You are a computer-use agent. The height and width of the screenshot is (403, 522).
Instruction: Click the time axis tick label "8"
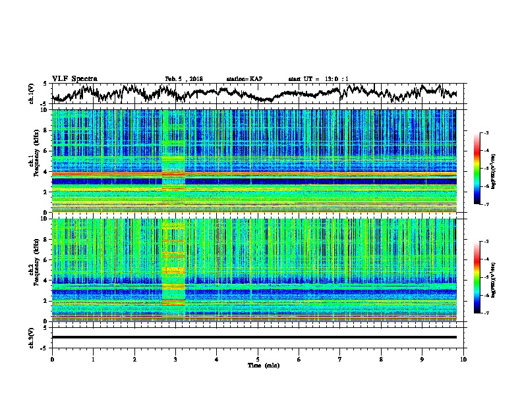point(381,360)
